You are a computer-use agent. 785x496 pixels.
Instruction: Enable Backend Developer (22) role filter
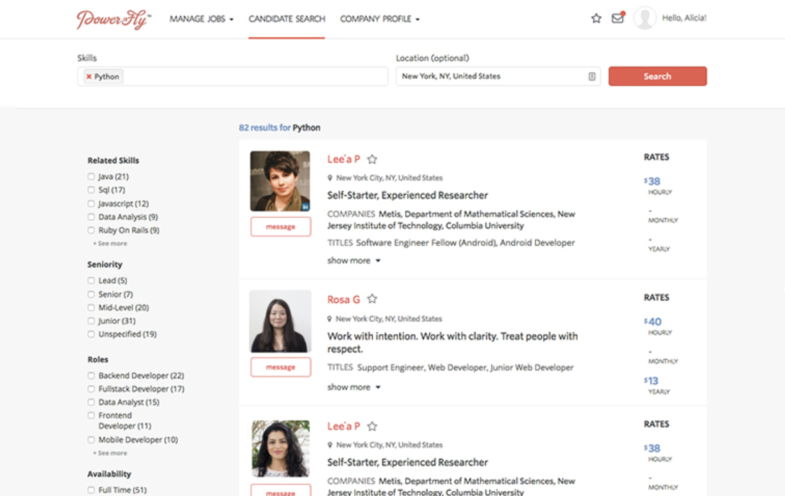tap(91, 375)
